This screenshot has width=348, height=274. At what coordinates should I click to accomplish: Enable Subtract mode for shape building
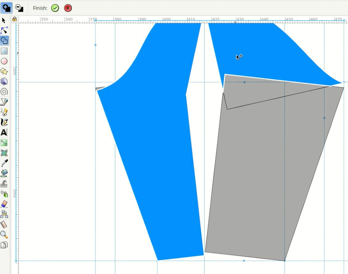coord(19,8)
